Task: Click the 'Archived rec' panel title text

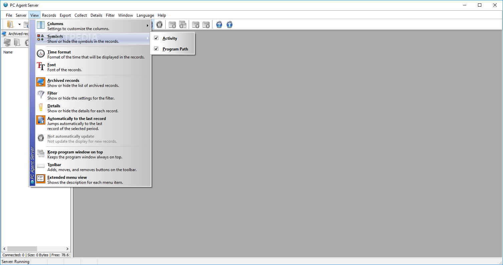Action: coord(18,34)
